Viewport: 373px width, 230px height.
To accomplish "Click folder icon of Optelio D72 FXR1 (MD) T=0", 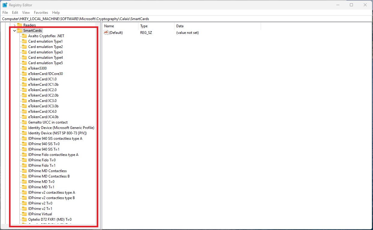I will [24, 220].
